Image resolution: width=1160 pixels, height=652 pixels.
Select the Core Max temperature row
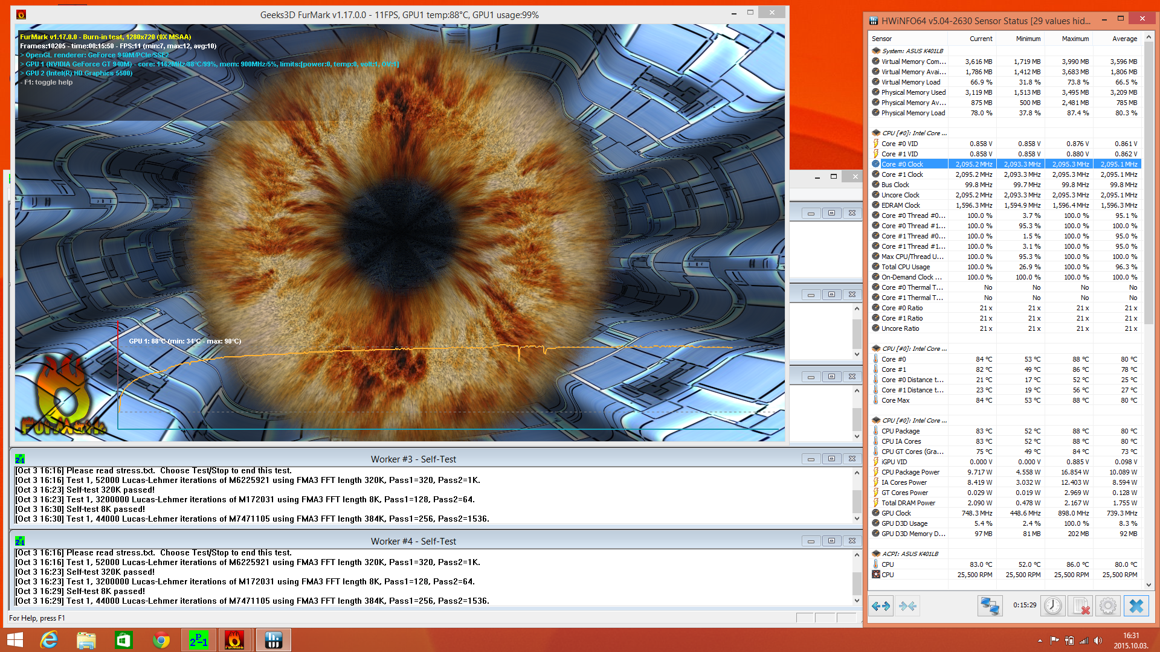pyautogui.click(x=1005, y=400)
